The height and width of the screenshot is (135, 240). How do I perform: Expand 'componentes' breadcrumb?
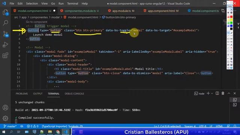point(39,17)
